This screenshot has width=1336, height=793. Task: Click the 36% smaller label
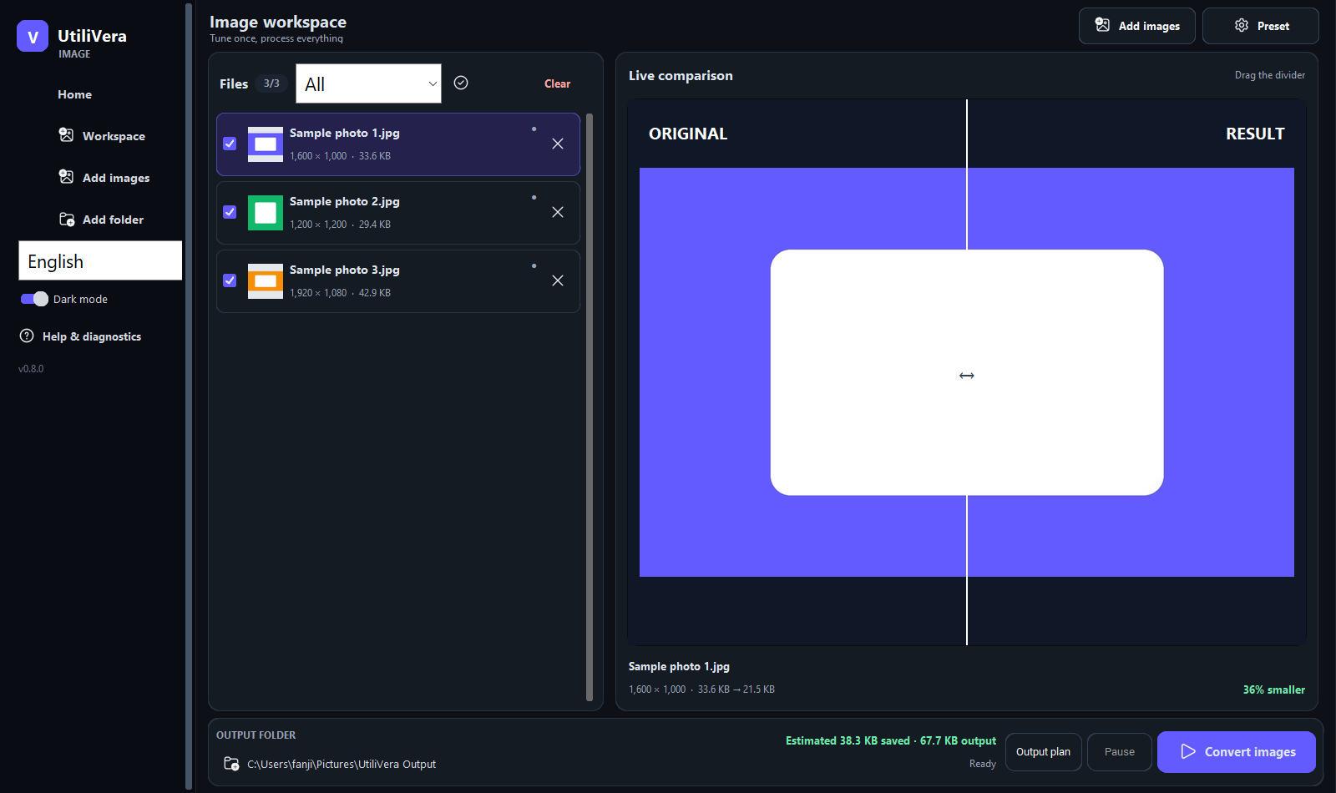point(1273,689)
